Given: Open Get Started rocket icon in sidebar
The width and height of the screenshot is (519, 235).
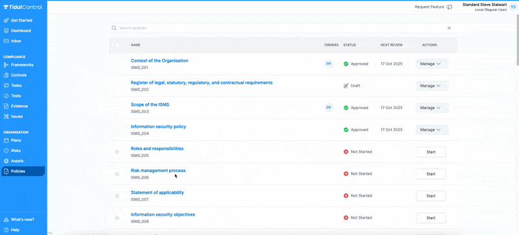Looking at the screenshot, I should pyautogui.click(x=6, y=20).
